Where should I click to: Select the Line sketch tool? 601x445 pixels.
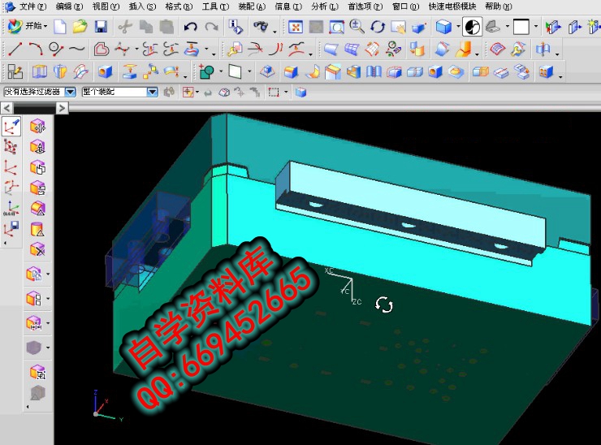click(15, 50)
